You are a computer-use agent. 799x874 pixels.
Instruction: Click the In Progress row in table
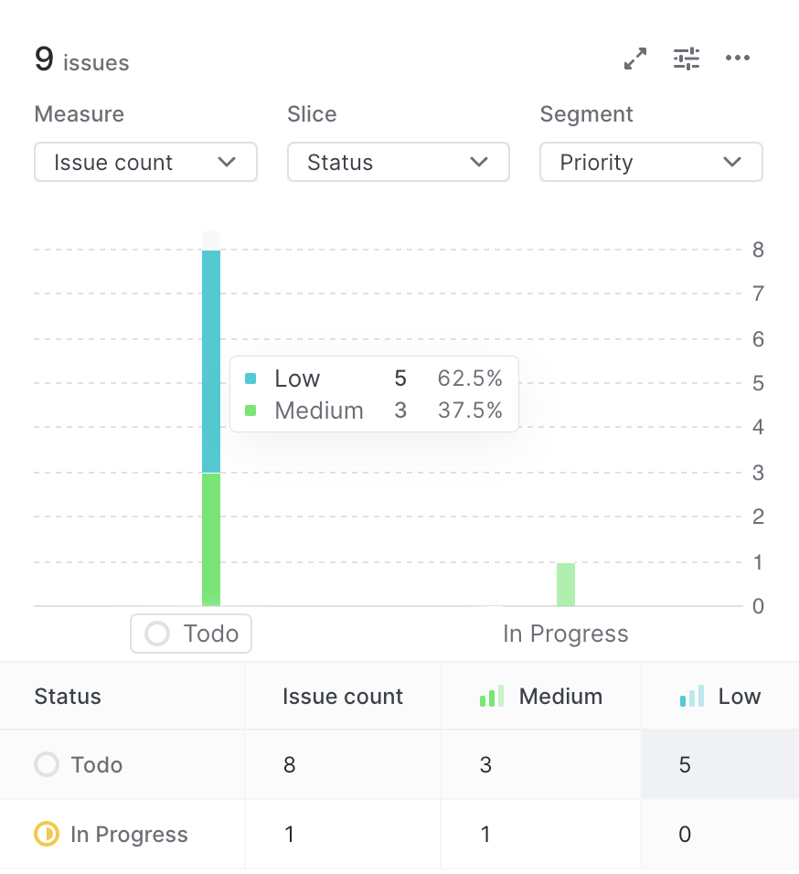coord(129,834)
